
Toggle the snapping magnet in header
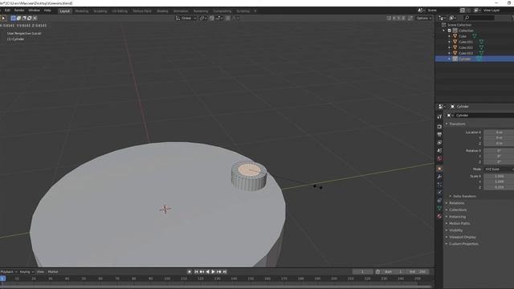click(212, 18)
